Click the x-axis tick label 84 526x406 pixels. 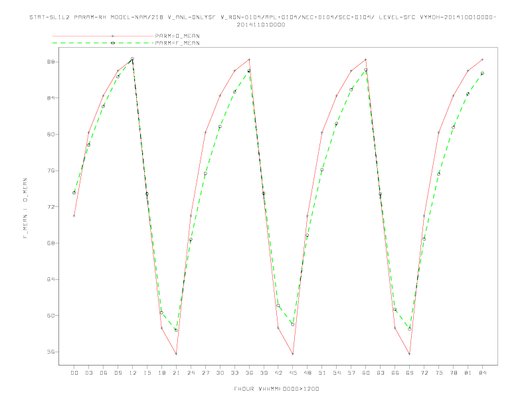click(x=482, y=373)
